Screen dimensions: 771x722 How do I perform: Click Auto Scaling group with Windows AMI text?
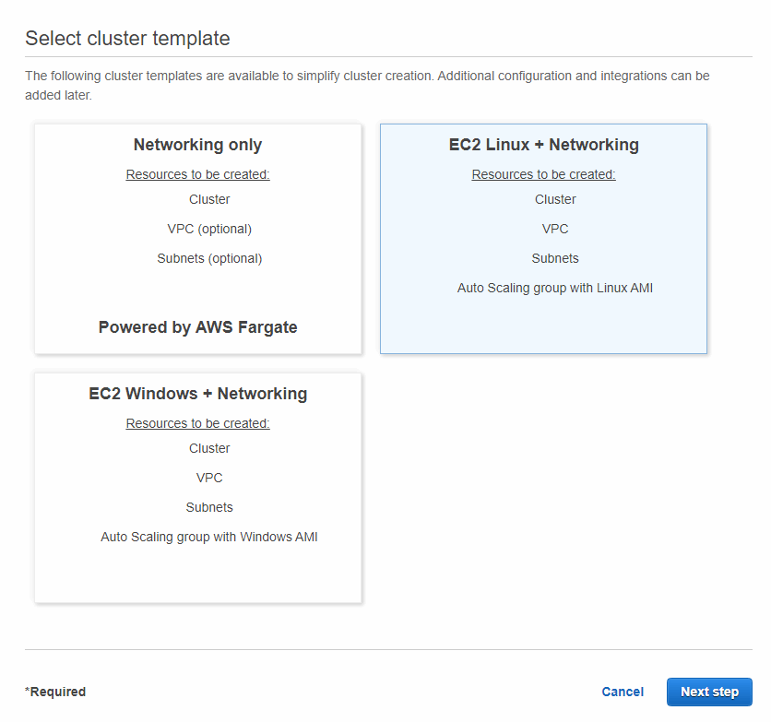(x=209, y=537)
